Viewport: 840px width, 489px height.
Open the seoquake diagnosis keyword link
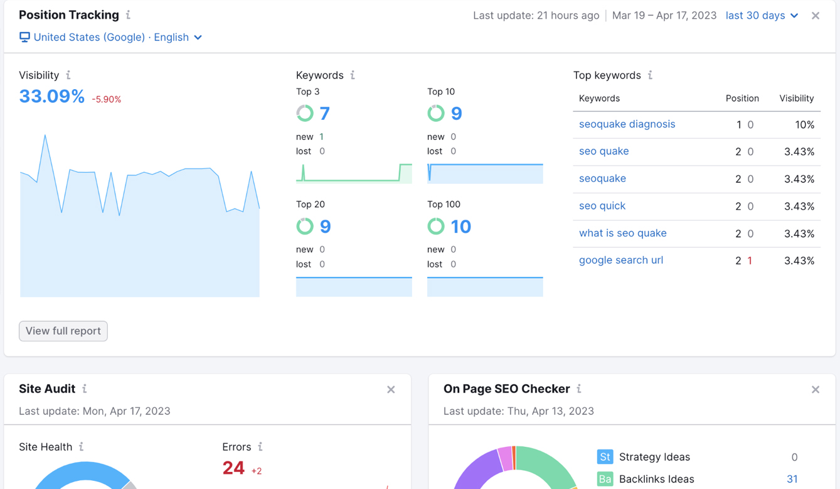tap(627, 124)
